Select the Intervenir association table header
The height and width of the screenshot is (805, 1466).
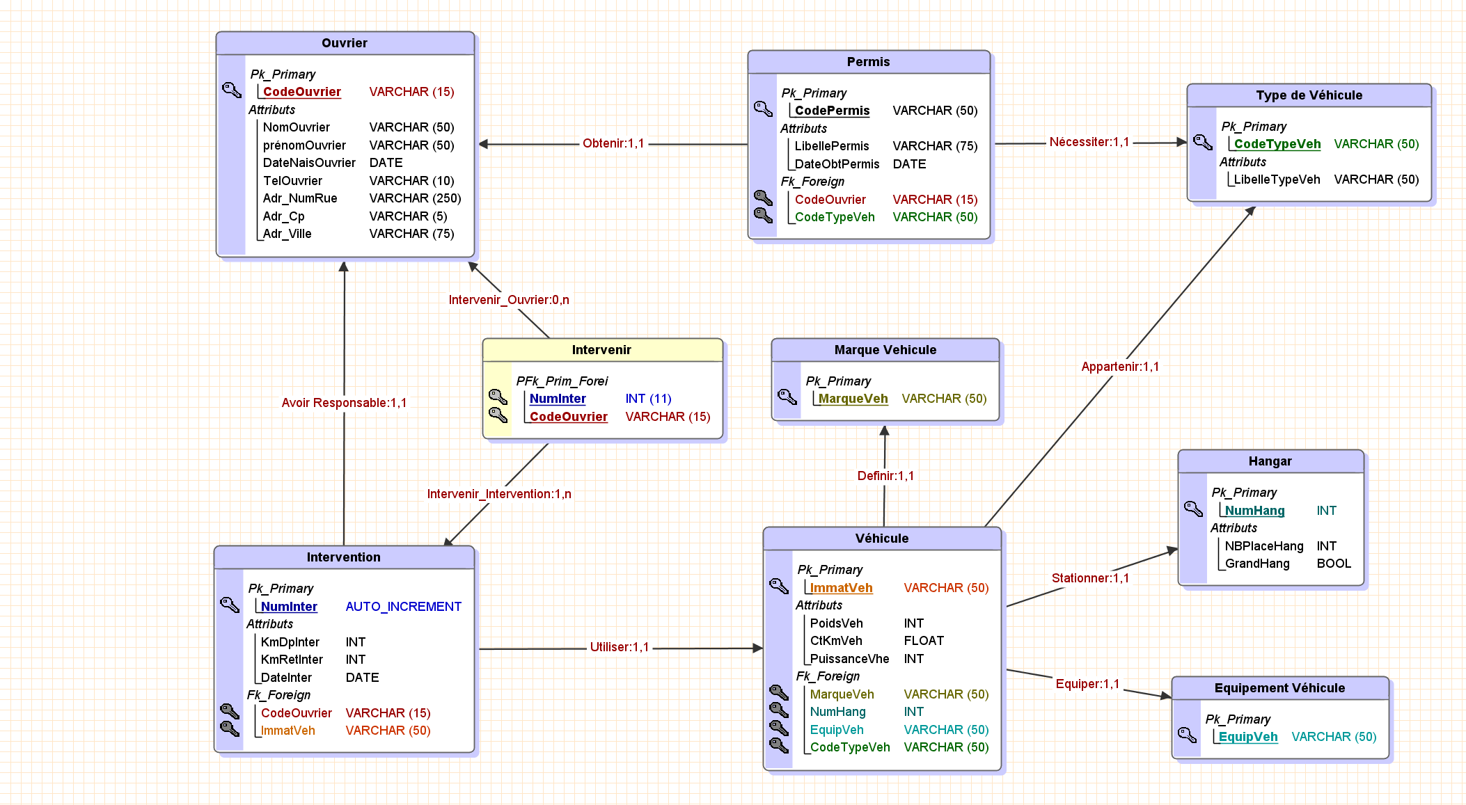pos(602,350)
